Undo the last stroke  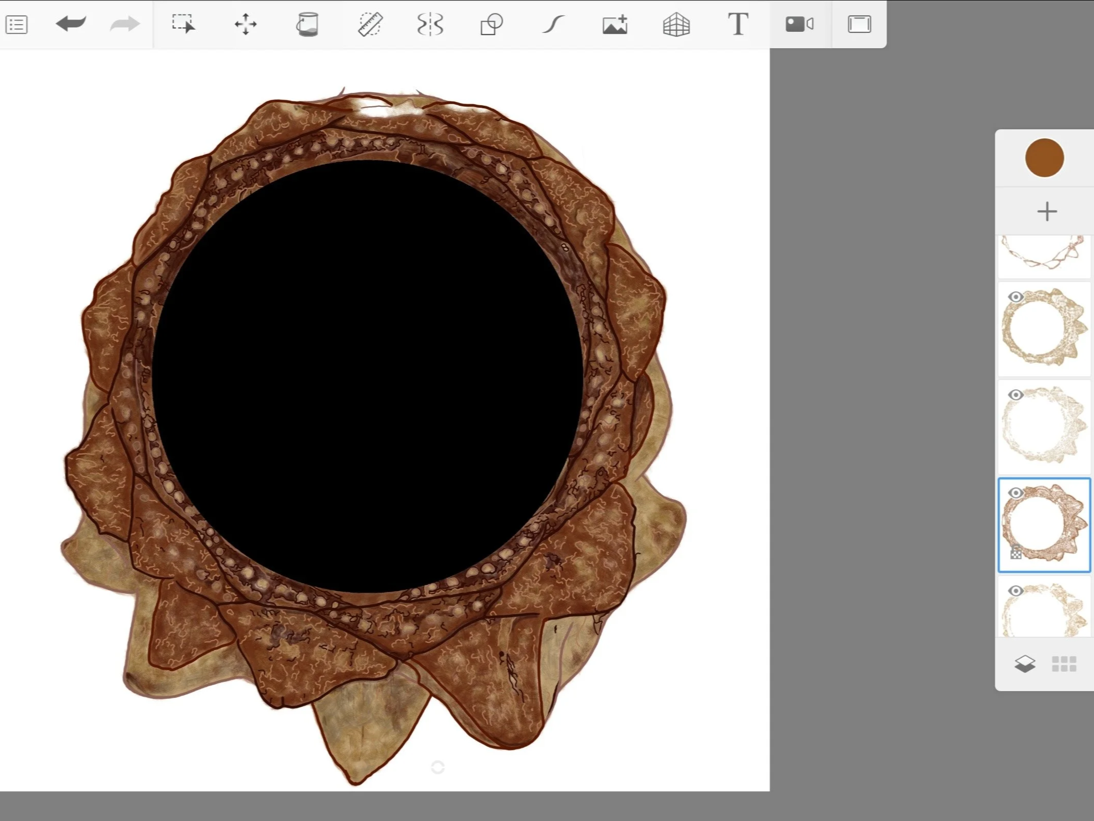71,24
